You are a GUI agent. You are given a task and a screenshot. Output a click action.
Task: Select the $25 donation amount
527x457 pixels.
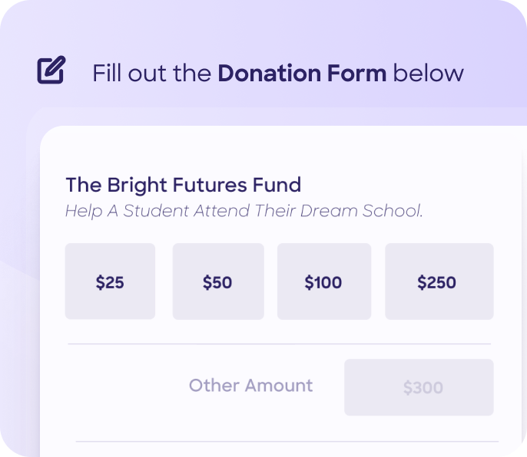[x=110, y=281]
